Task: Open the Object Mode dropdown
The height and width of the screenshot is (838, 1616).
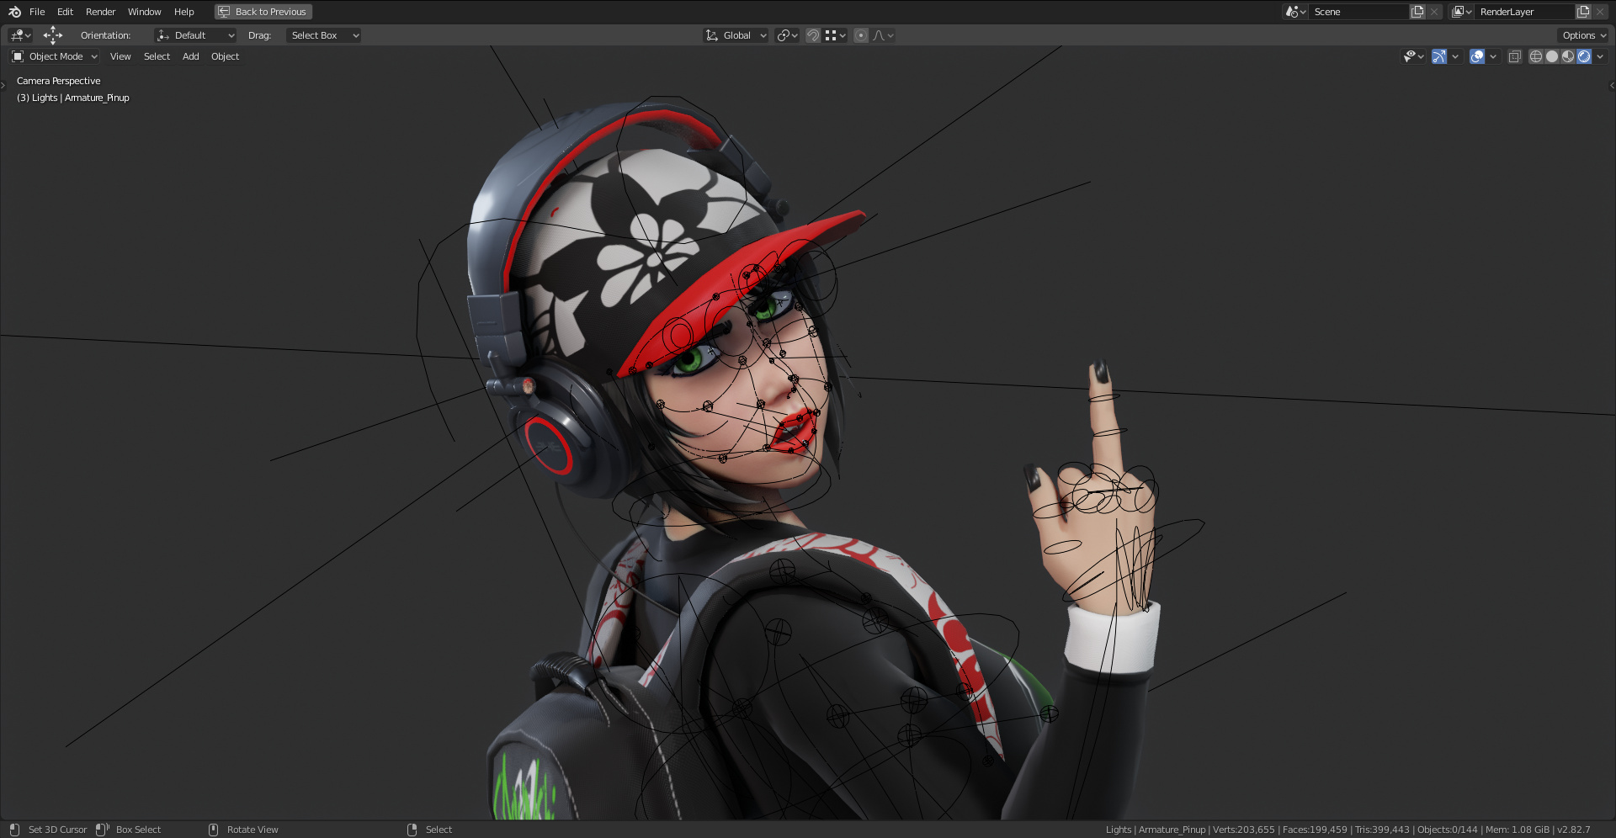Action: 55,56
